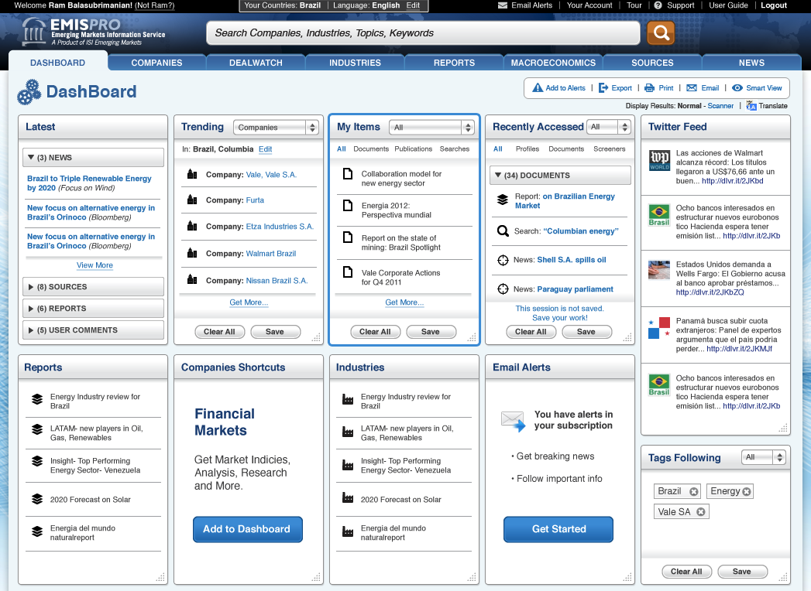Click the stack icon beside Energia del mundo in Reports

point(37,531)
